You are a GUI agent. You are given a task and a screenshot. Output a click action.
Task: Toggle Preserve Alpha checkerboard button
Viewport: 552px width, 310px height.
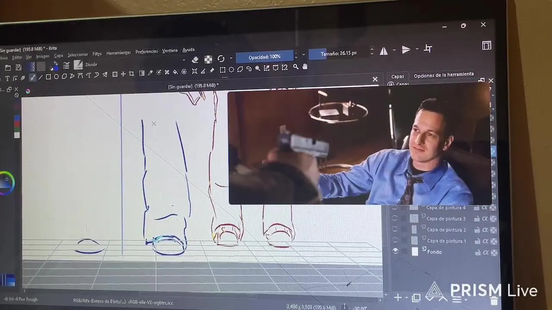(x=208, y=59)
